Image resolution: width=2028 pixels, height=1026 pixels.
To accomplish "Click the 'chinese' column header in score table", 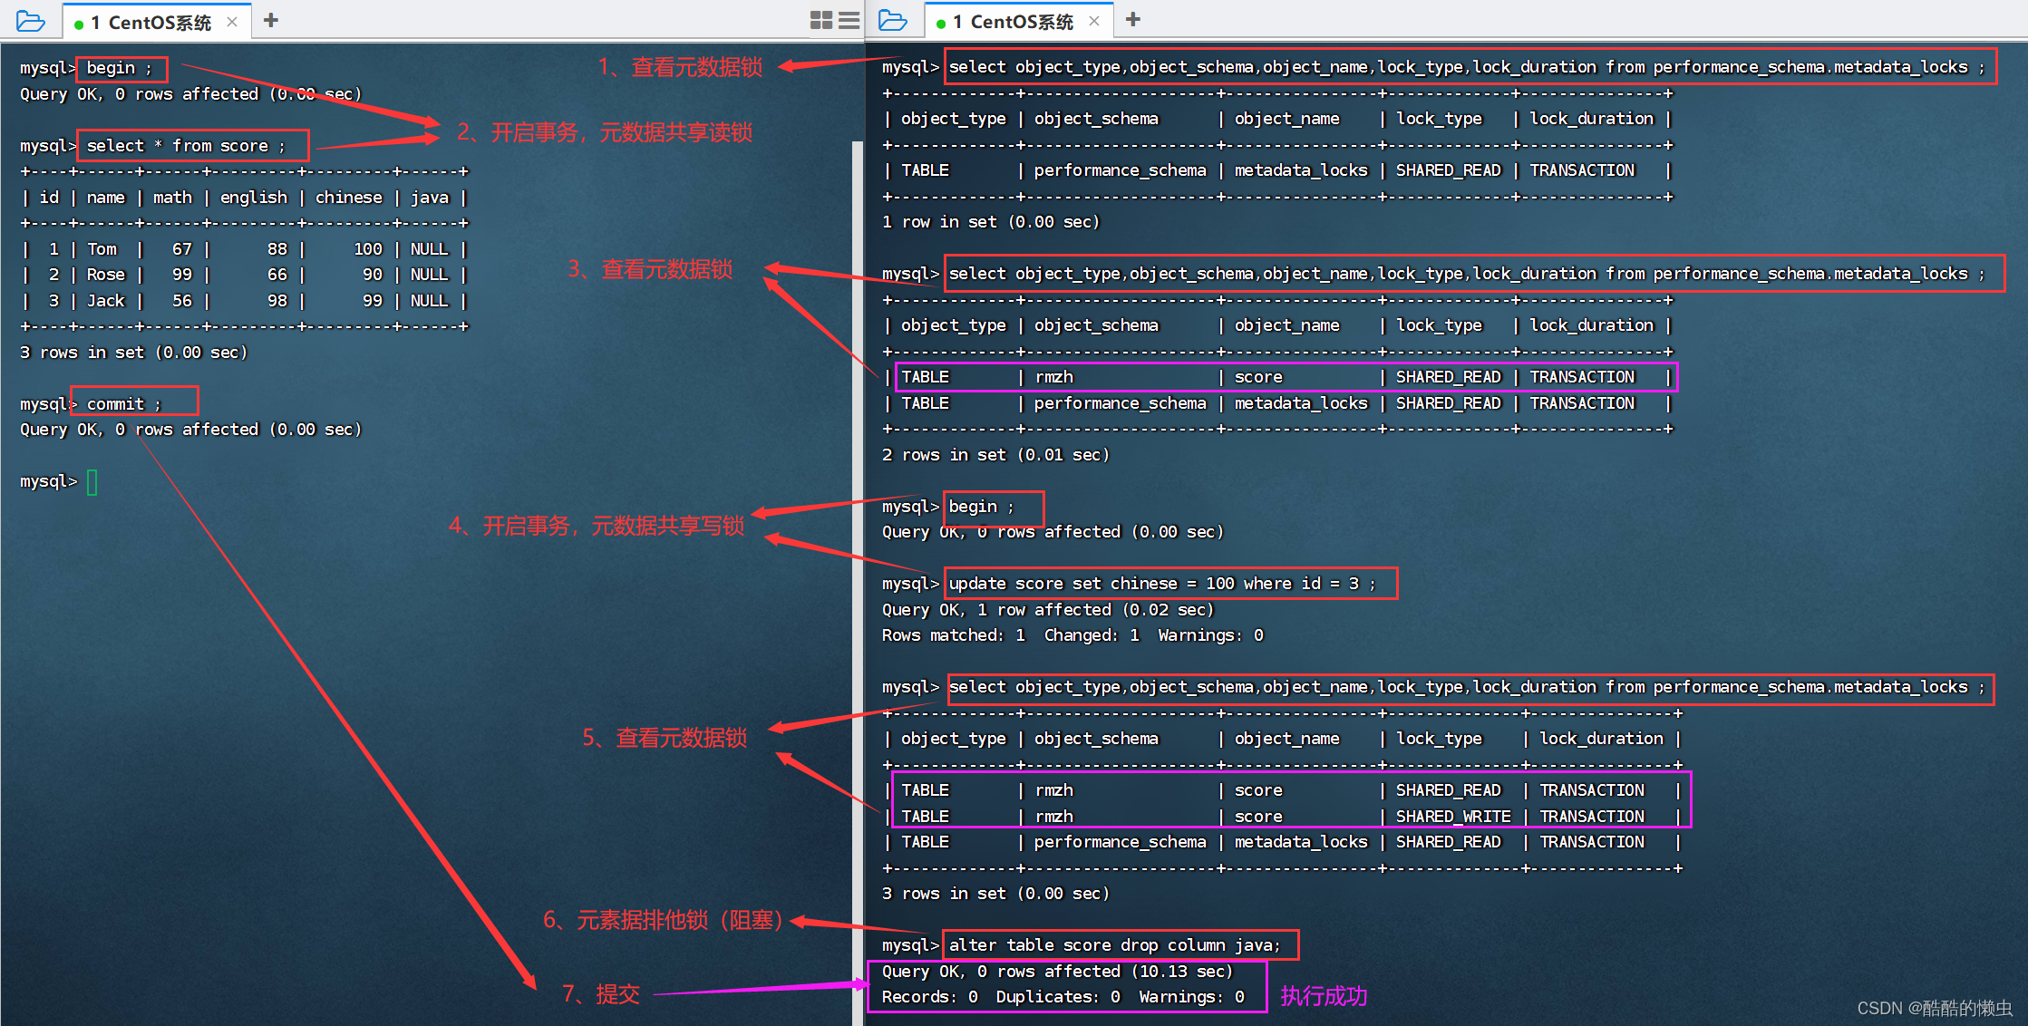I will pyautogui.click(x=349, y=198).
